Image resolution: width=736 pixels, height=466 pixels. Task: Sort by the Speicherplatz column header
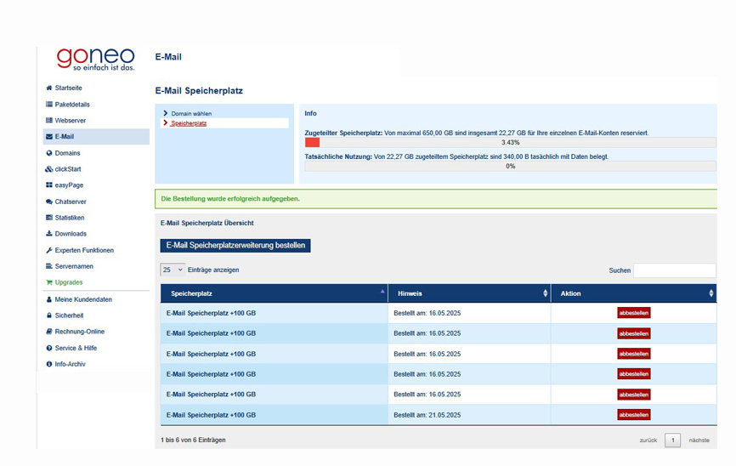coord(275,293)
